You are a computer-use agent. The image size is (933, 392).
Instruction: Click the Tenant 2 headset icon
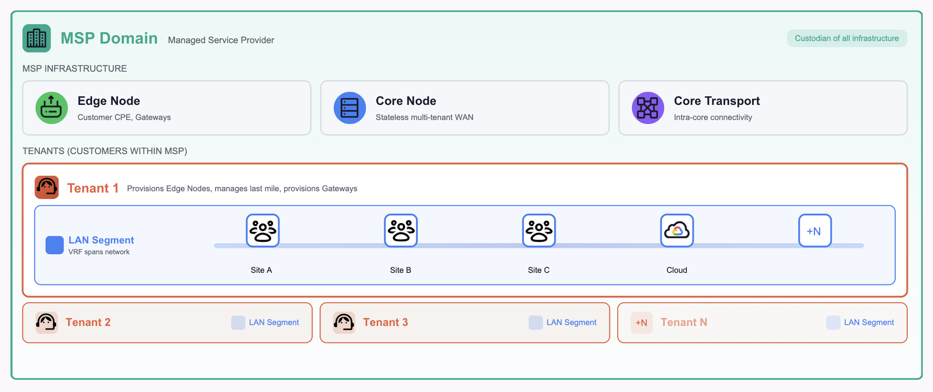[x=47, y=322]
